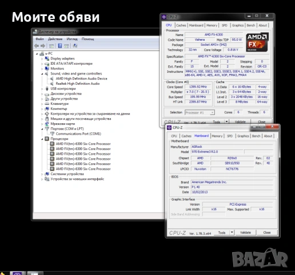Screen dimensions: 295x275
Task: Click the Scan for hardware changes toolbar icon
Action: pyautogui.click(x=75, y=46)
